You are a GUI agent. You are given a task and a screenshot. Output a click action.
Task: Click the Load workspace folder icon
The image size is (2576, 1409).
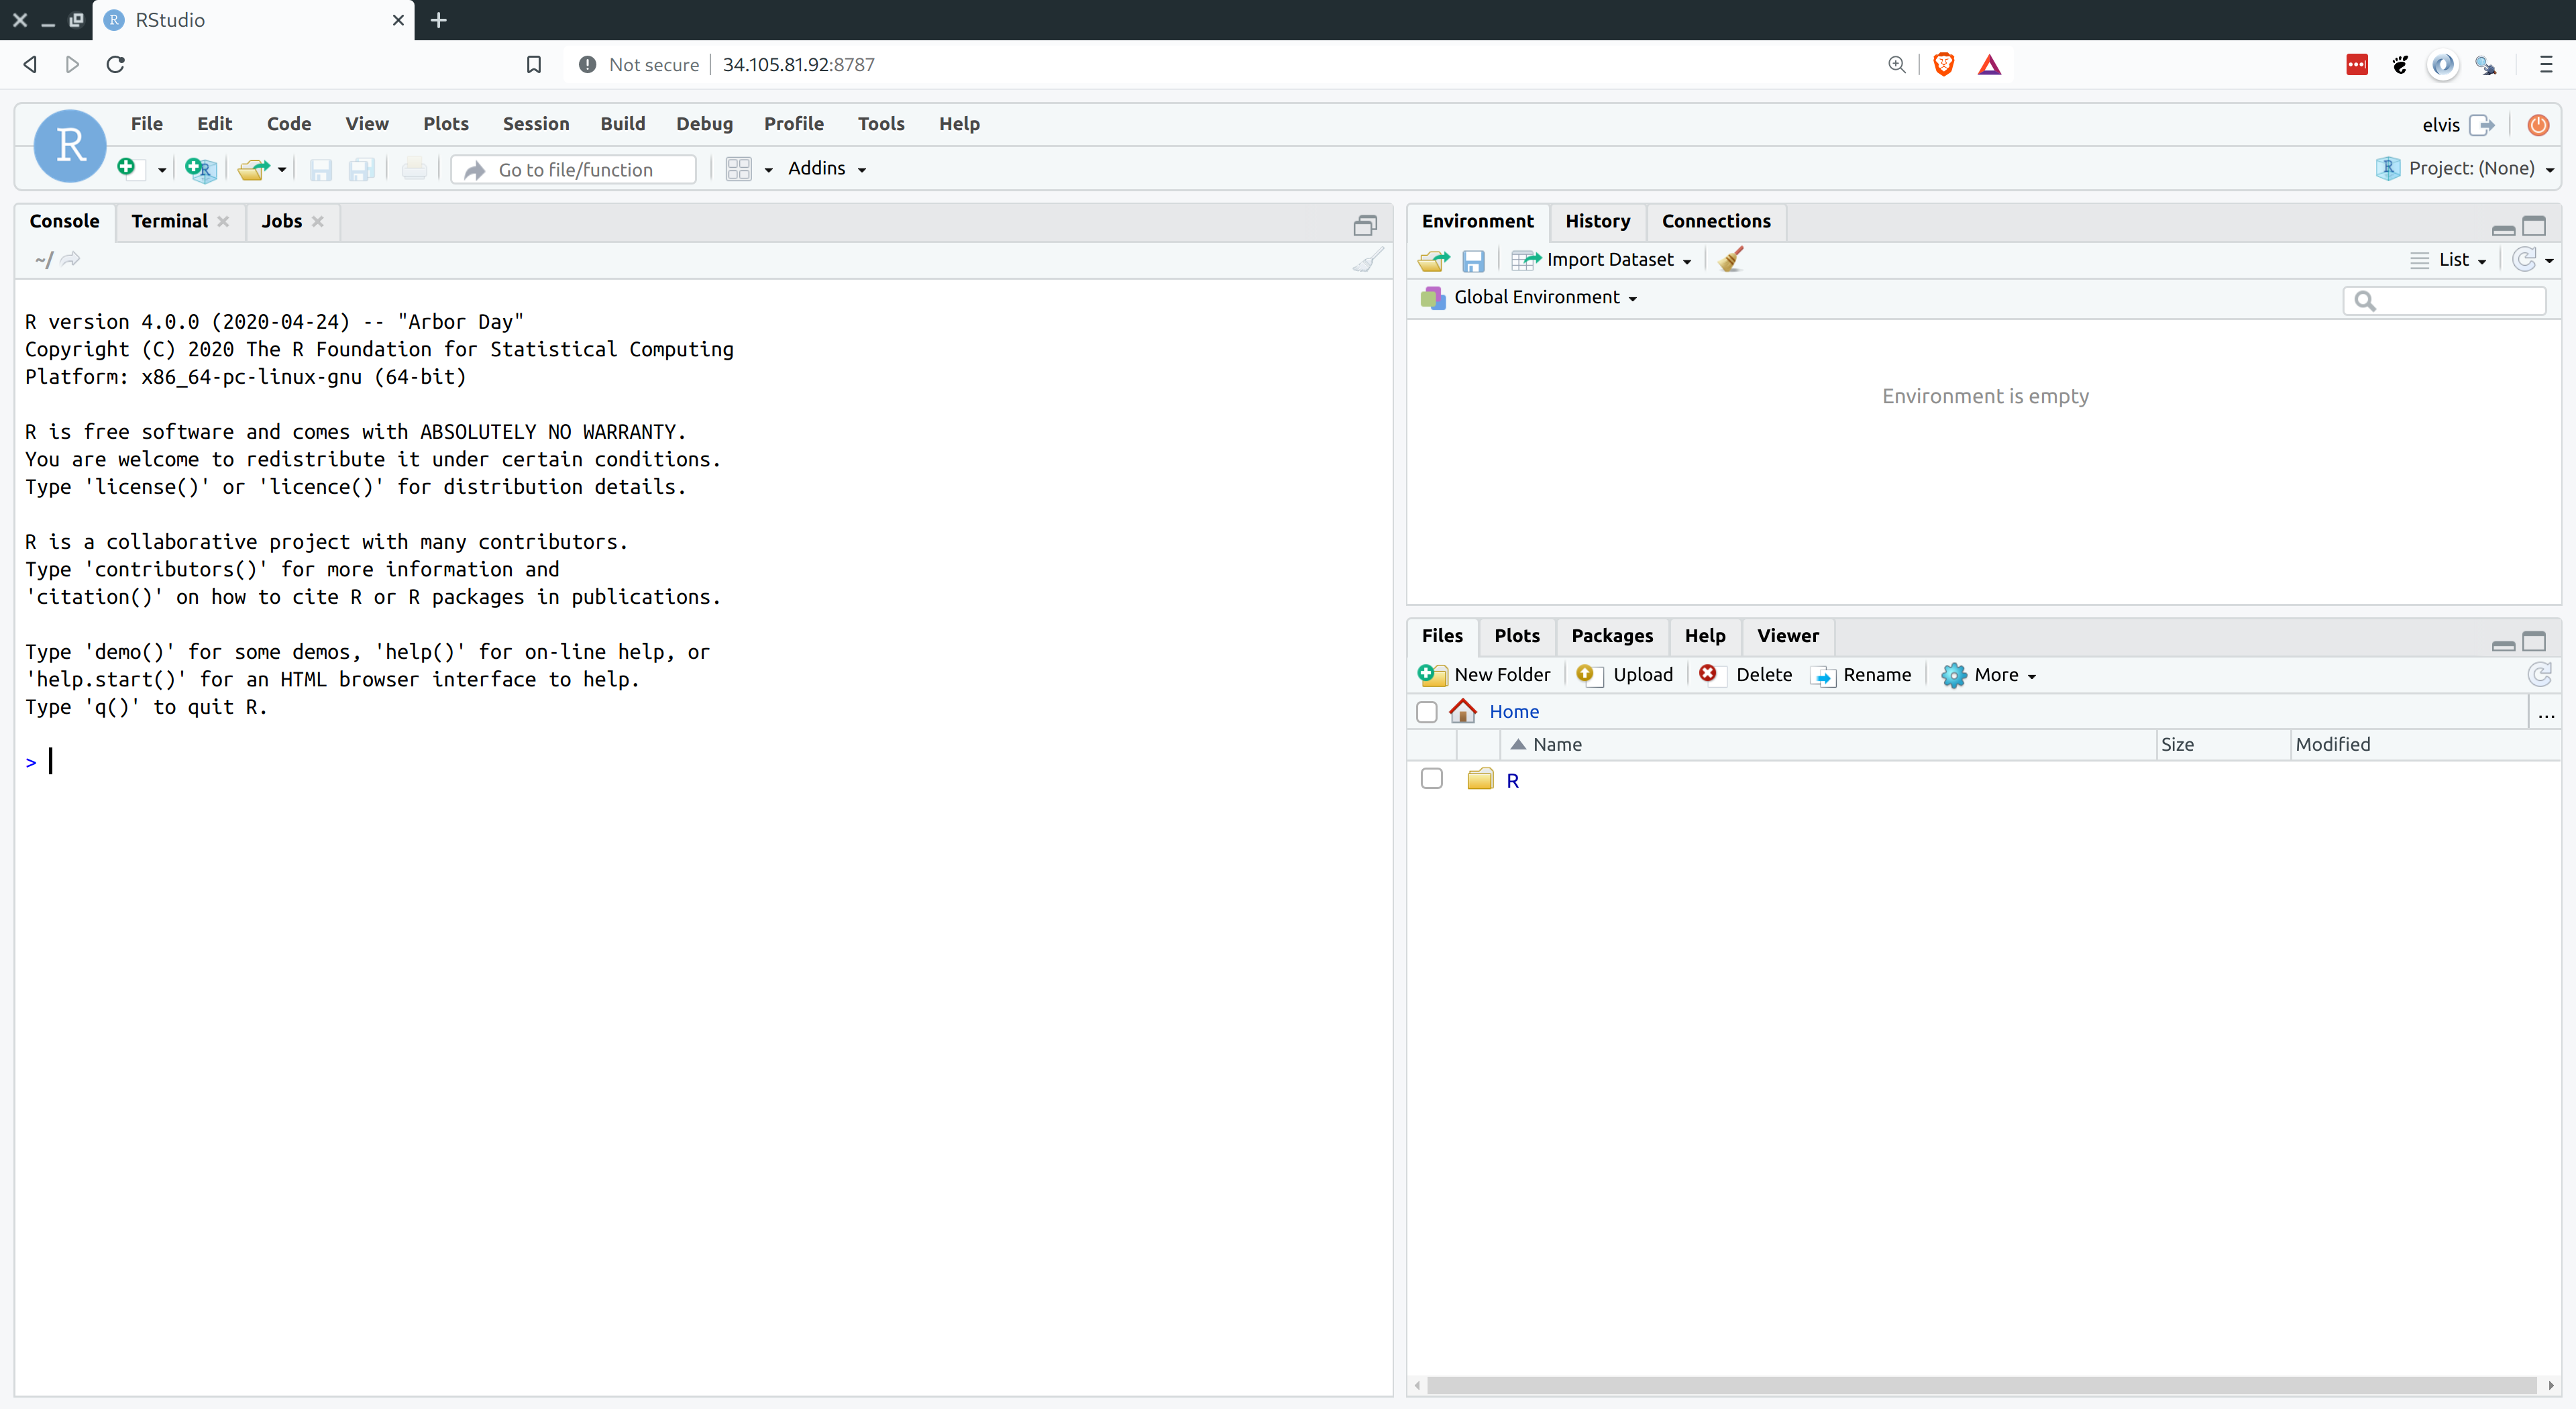[x=1433, y=260]
